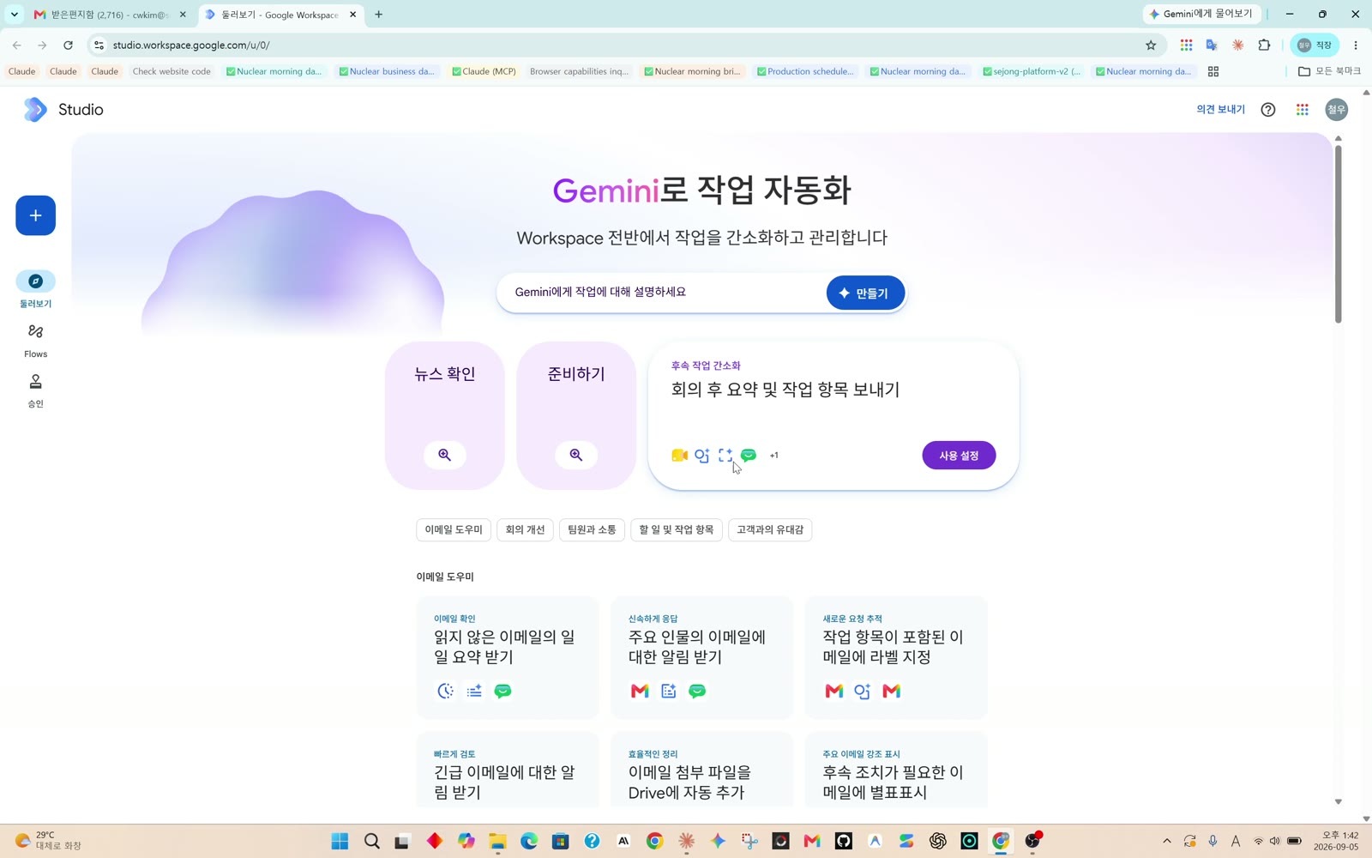Click the 만들기 create button
Viewport: 1372px width, 858px height.
[x=865, y=293]
